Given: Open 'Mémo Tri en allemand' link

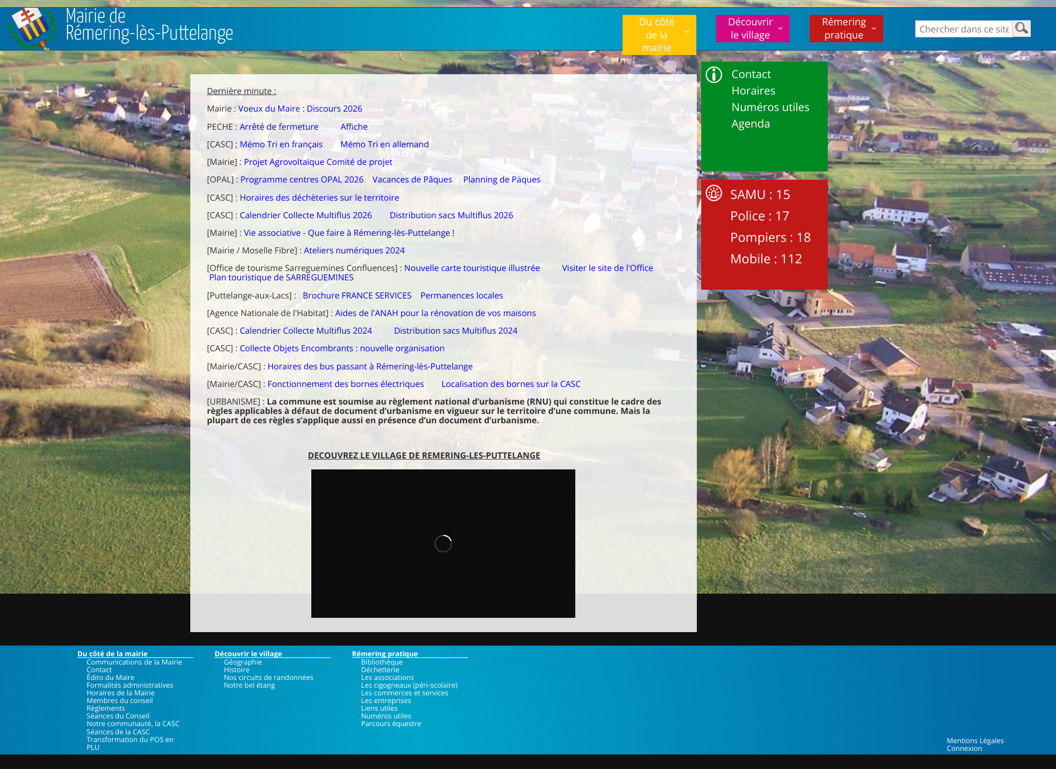Looking at the screenshot, I should click(x=384, y=145).
